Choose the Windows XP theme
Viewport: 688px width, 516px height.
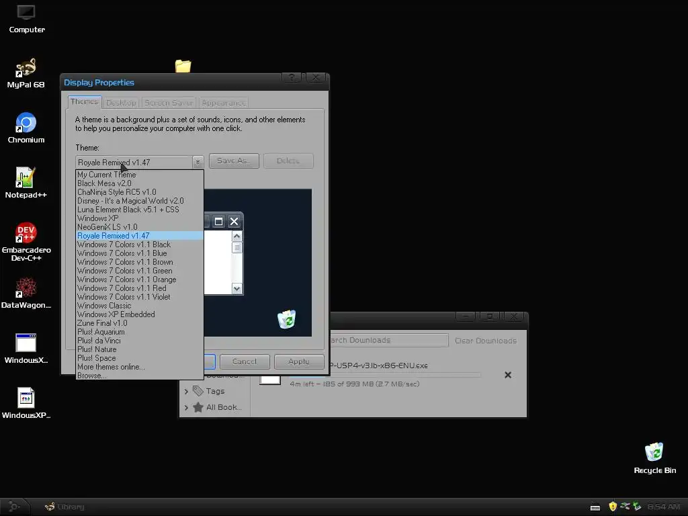140,218
